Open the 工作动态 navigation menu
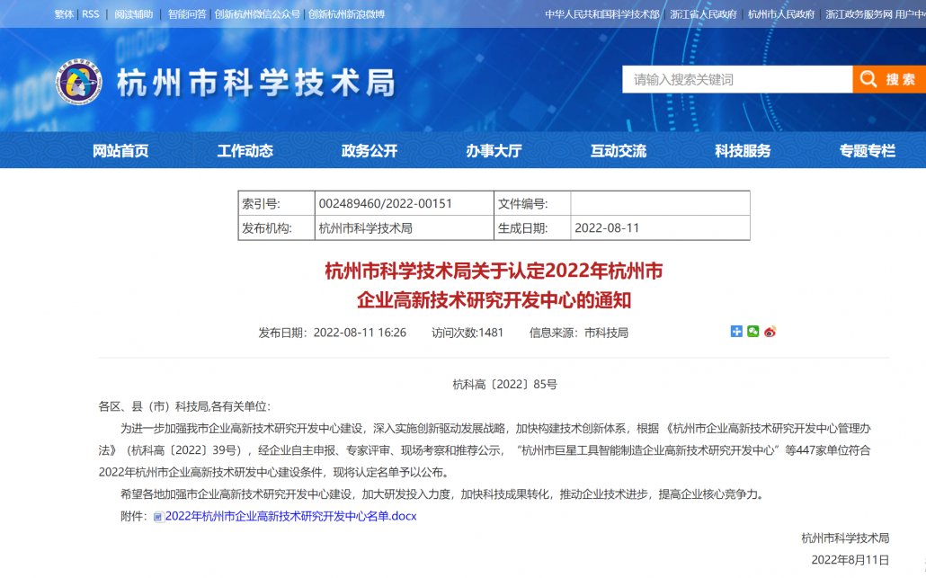The height and width of the screenshot is (578, 926). point(245,151)
